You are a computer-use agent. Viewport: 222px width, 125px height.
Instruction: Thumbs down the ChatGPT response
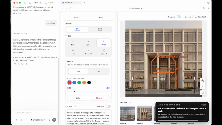22,64
